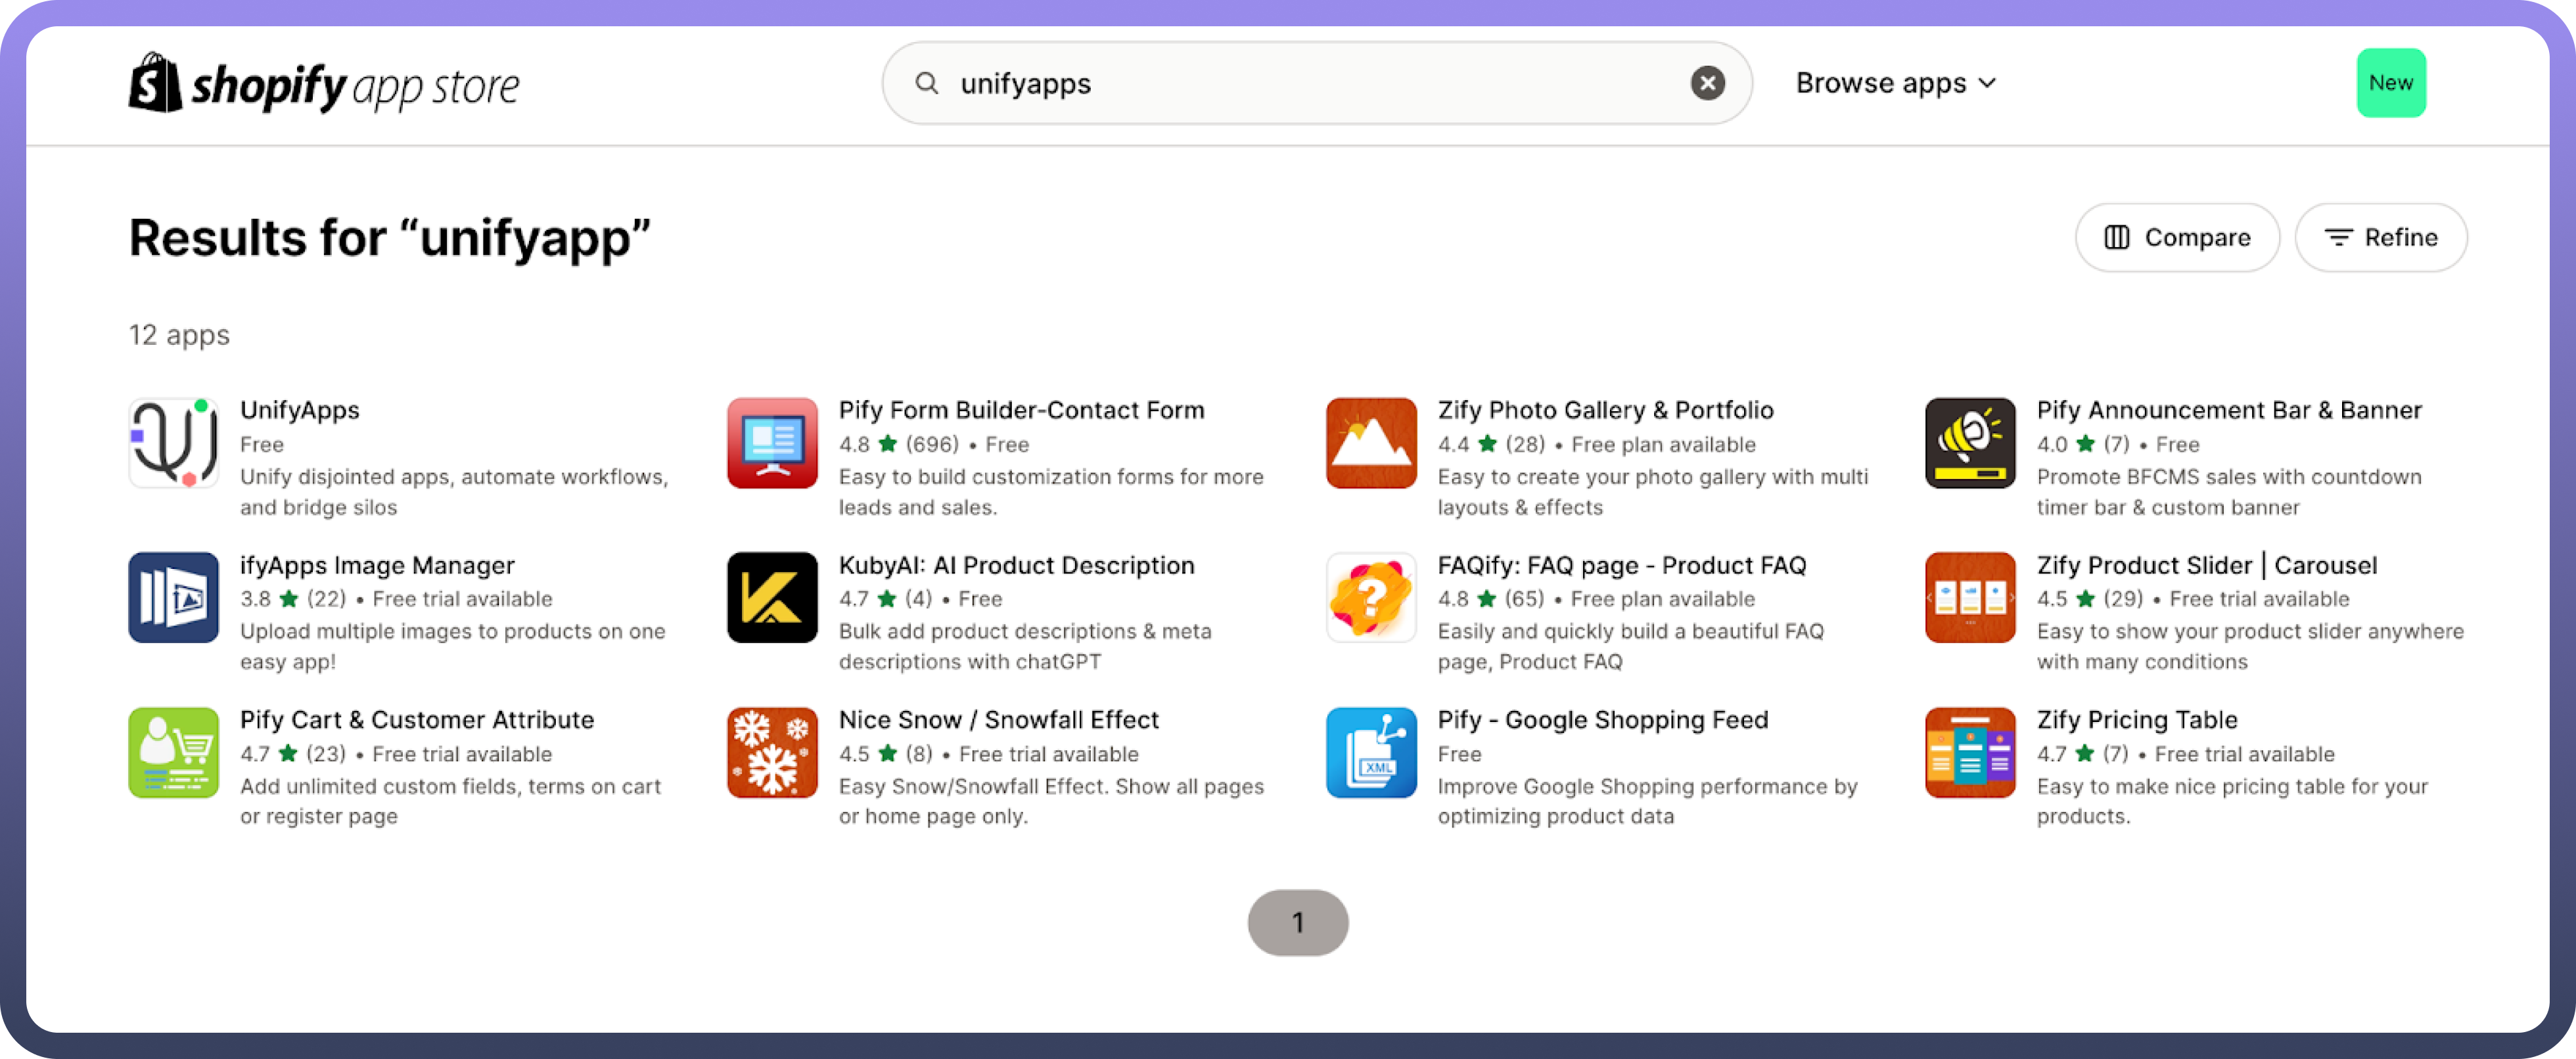Screen dimensions: 2576x1059
Task: Click the Pify Google Shopping Feed icon
Action: [x=1371, y=752]
